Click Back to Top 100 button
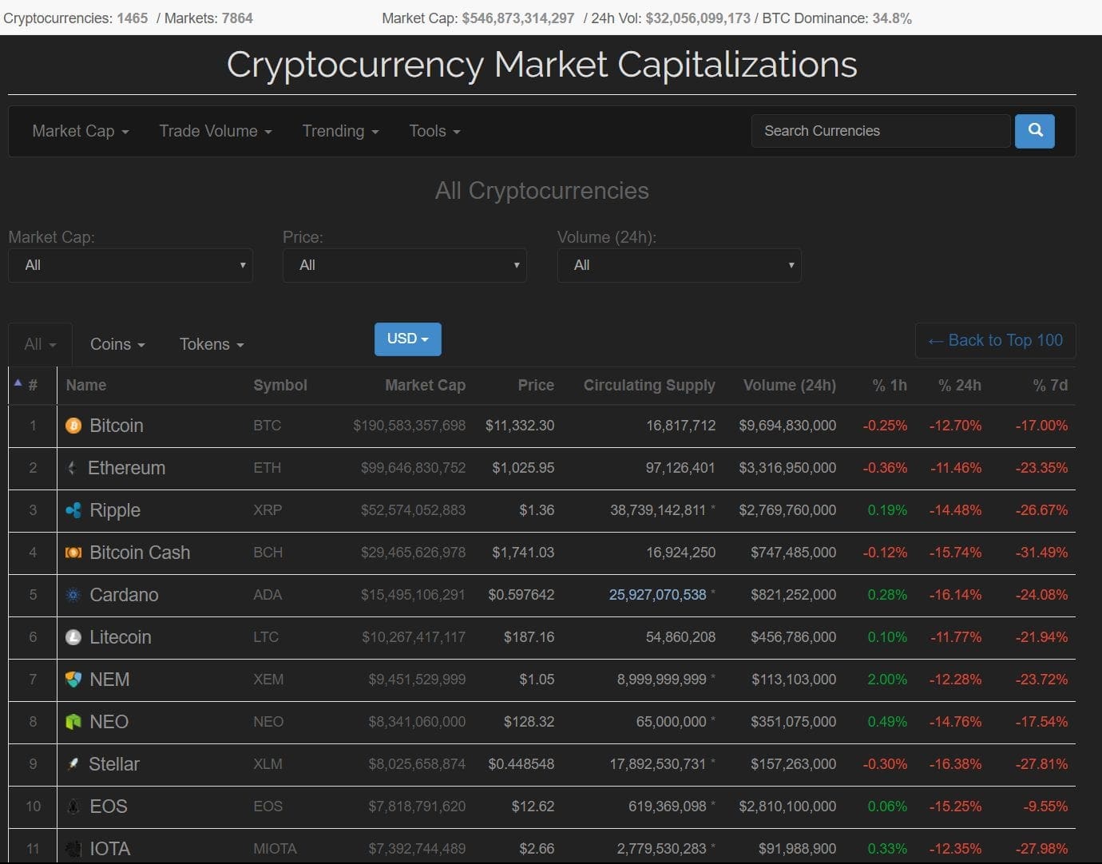The height and width of the screenshot is (864, 1102). (x=995, y=340)
